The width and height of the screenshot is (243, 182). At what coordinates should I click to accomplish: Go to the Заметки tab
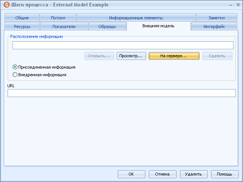pyautogui.click(x=216, y=18)
